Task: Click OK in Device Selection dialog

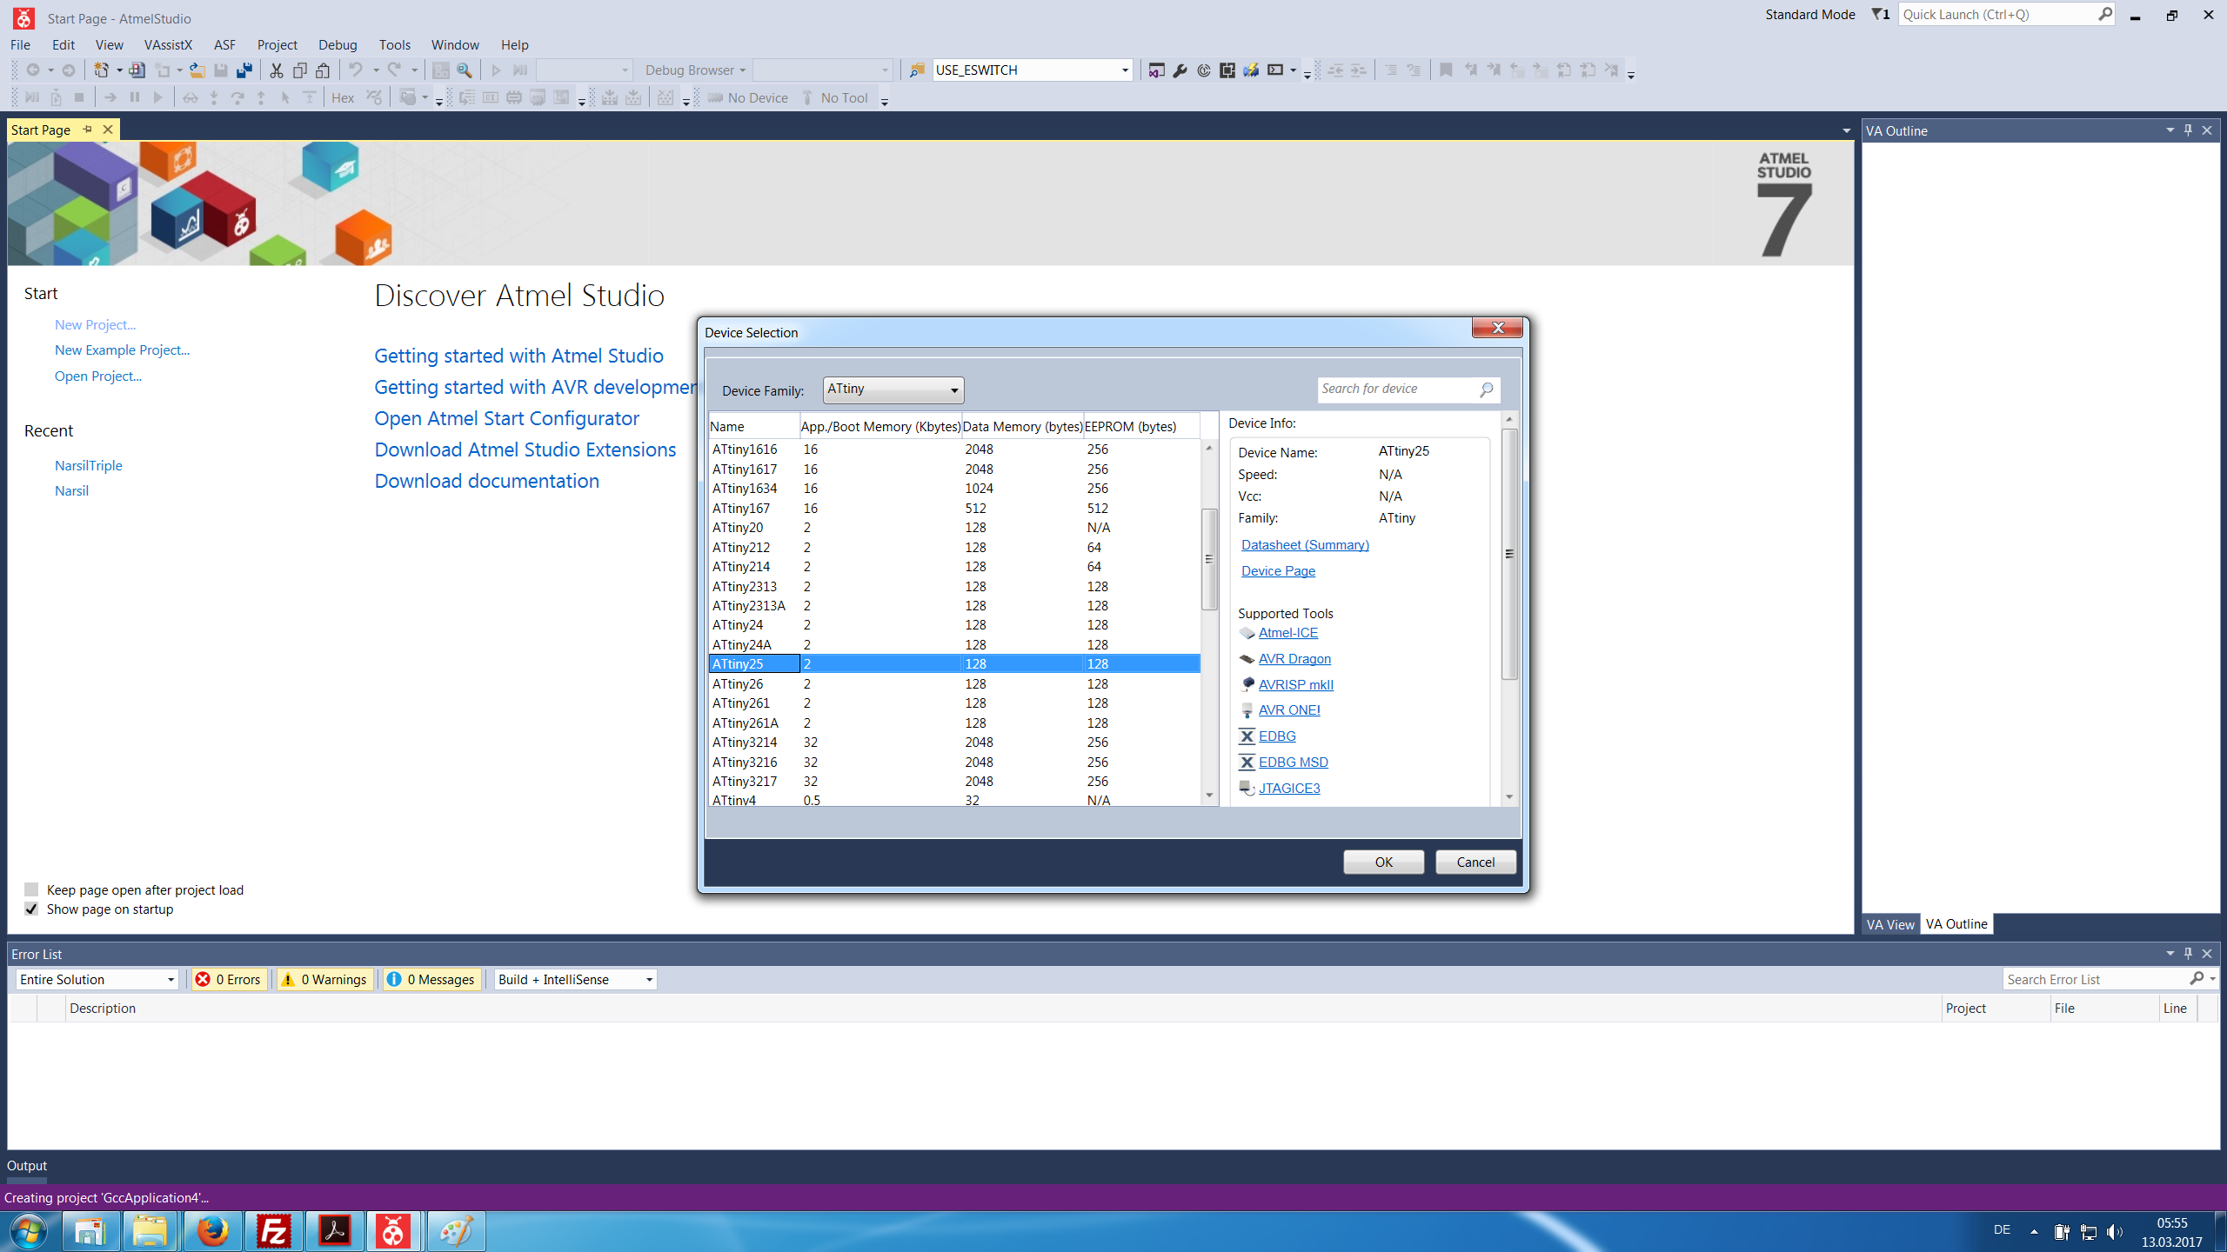Action: coord(1383,862)
